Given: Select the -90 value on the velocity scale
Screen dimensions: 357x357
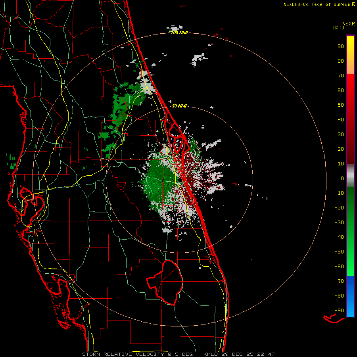Looking at the screenshot, I should point(339,311).
